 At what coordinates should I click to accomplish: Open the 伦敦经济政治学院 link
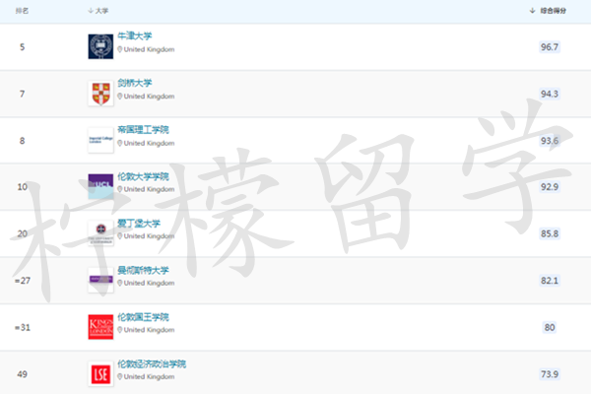click(152, 363)
